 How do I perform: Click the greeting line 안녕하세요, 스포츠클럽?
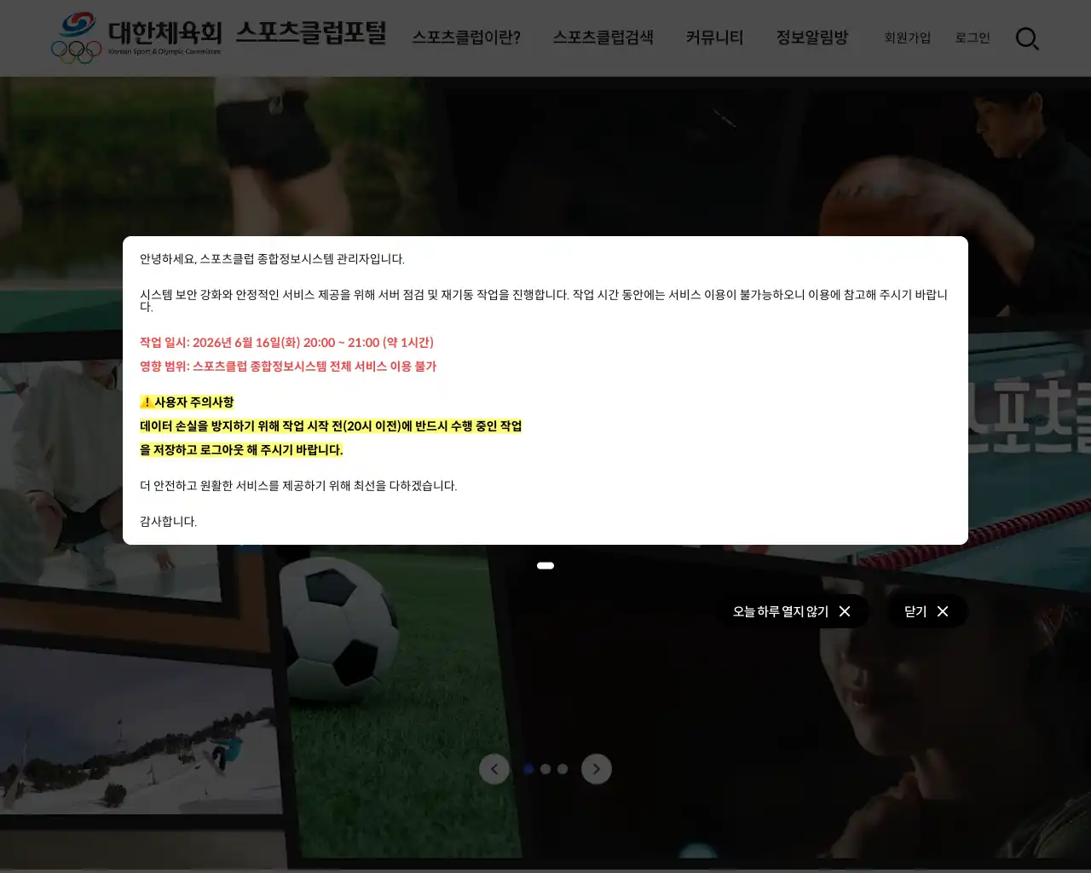click(x=272, y=259)
